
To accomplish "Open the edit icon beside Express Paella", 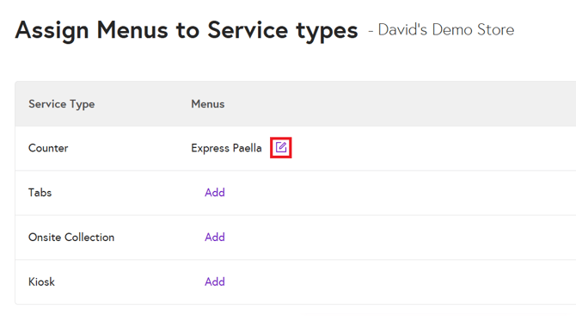I will coord(281,147).
